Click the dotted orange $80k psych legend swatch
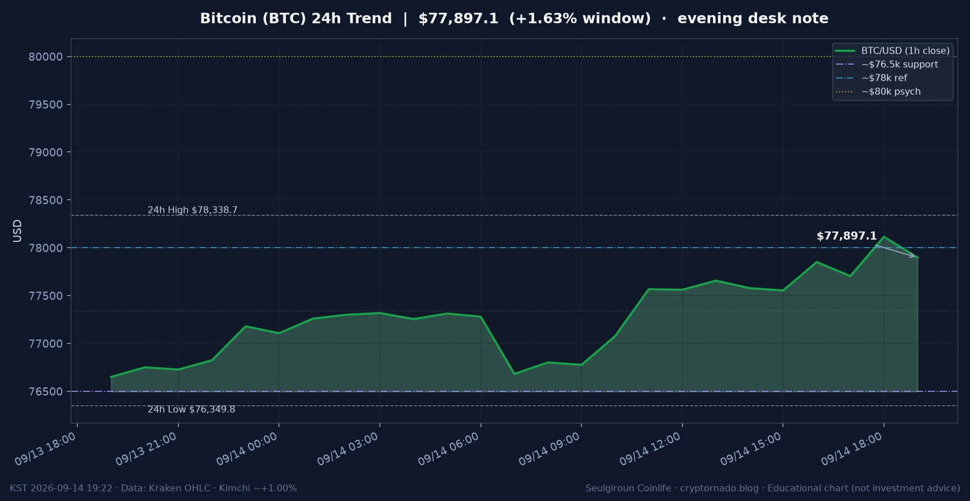This screenshot has height=501, width=970. point(845,92)
